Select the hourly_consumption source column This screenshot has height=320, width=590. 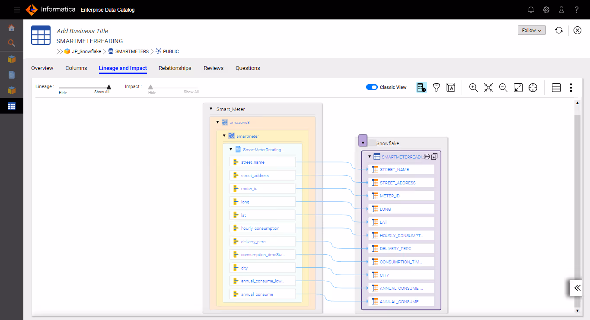[x=262, y=228]
